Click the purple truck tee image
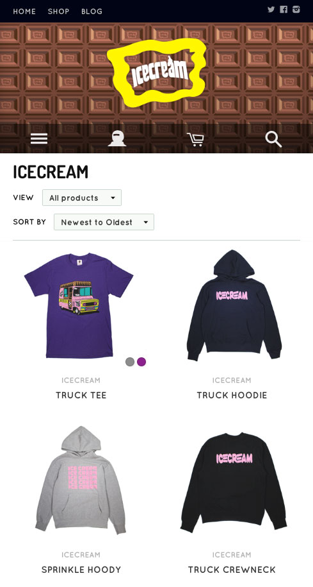Screen dimensions: 313x587 pyautogui.click(x=79, y=305)
